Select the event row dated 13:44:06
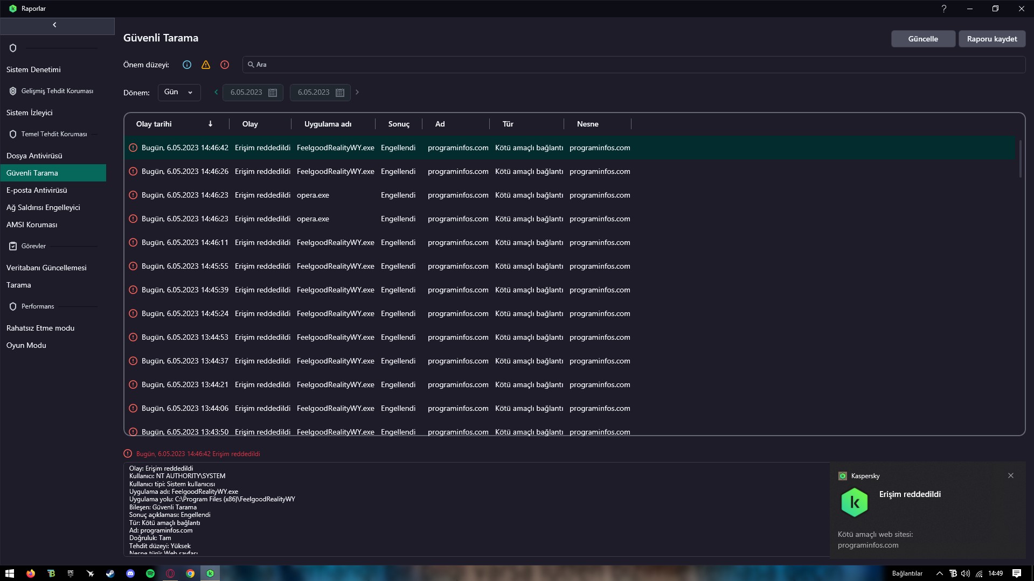This screenshot has height=581, width=1034. (x=570, y=408)
